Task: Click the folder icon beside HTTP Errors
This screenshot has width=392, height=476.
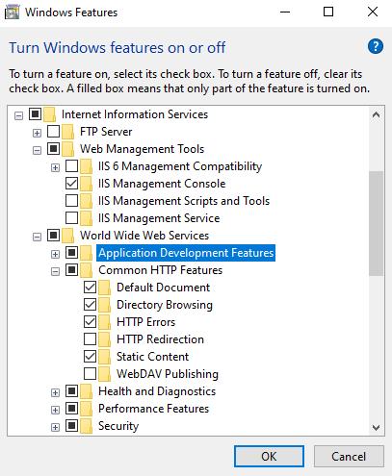Action: click(x=104, y=322)
